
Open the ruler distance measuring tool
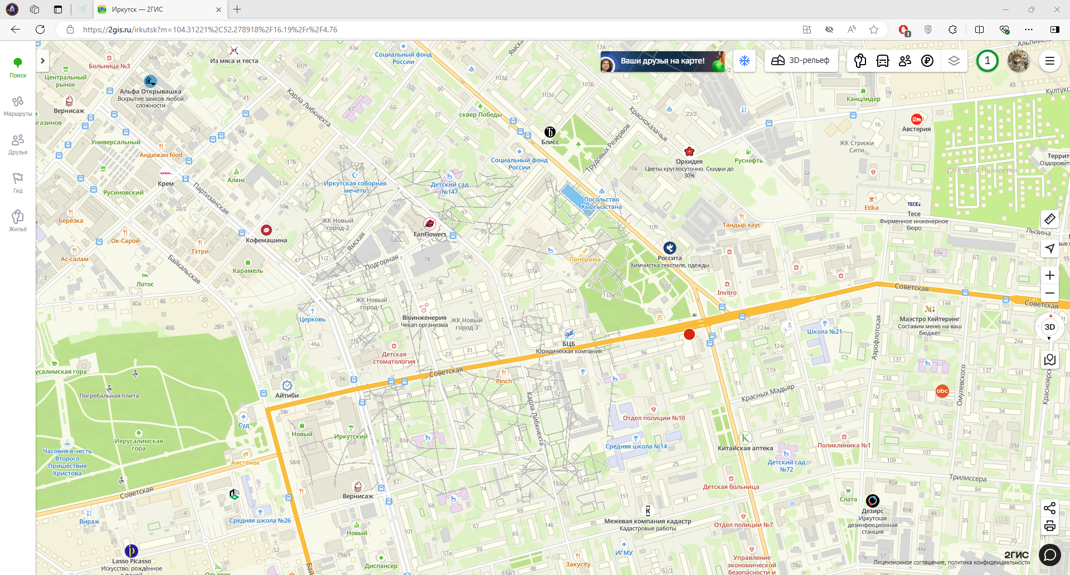[1050, 219]
